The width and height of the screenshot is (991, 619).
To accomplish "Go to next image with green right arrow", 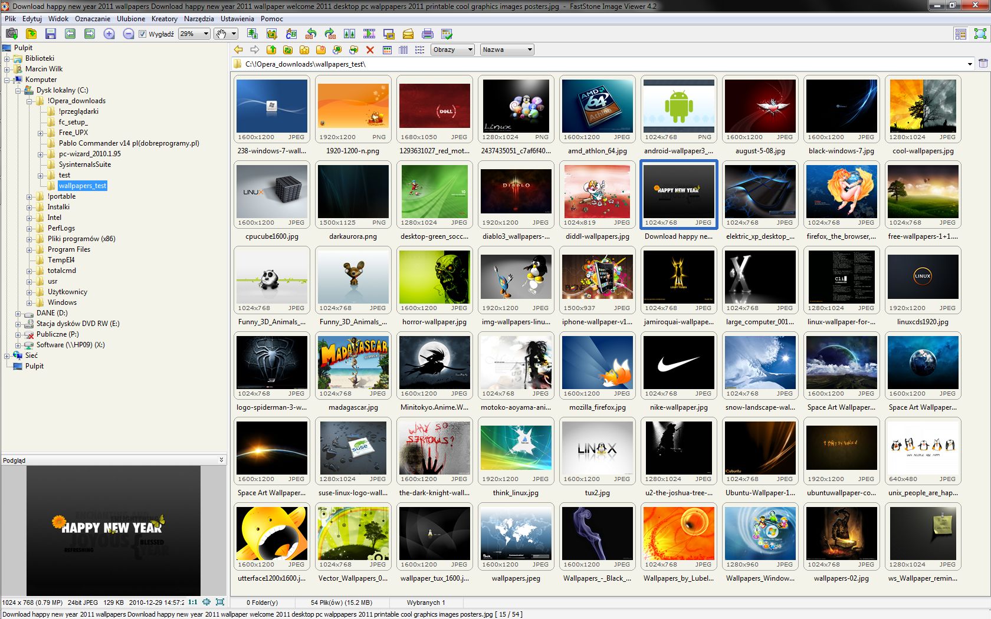I will coord(90,34).
